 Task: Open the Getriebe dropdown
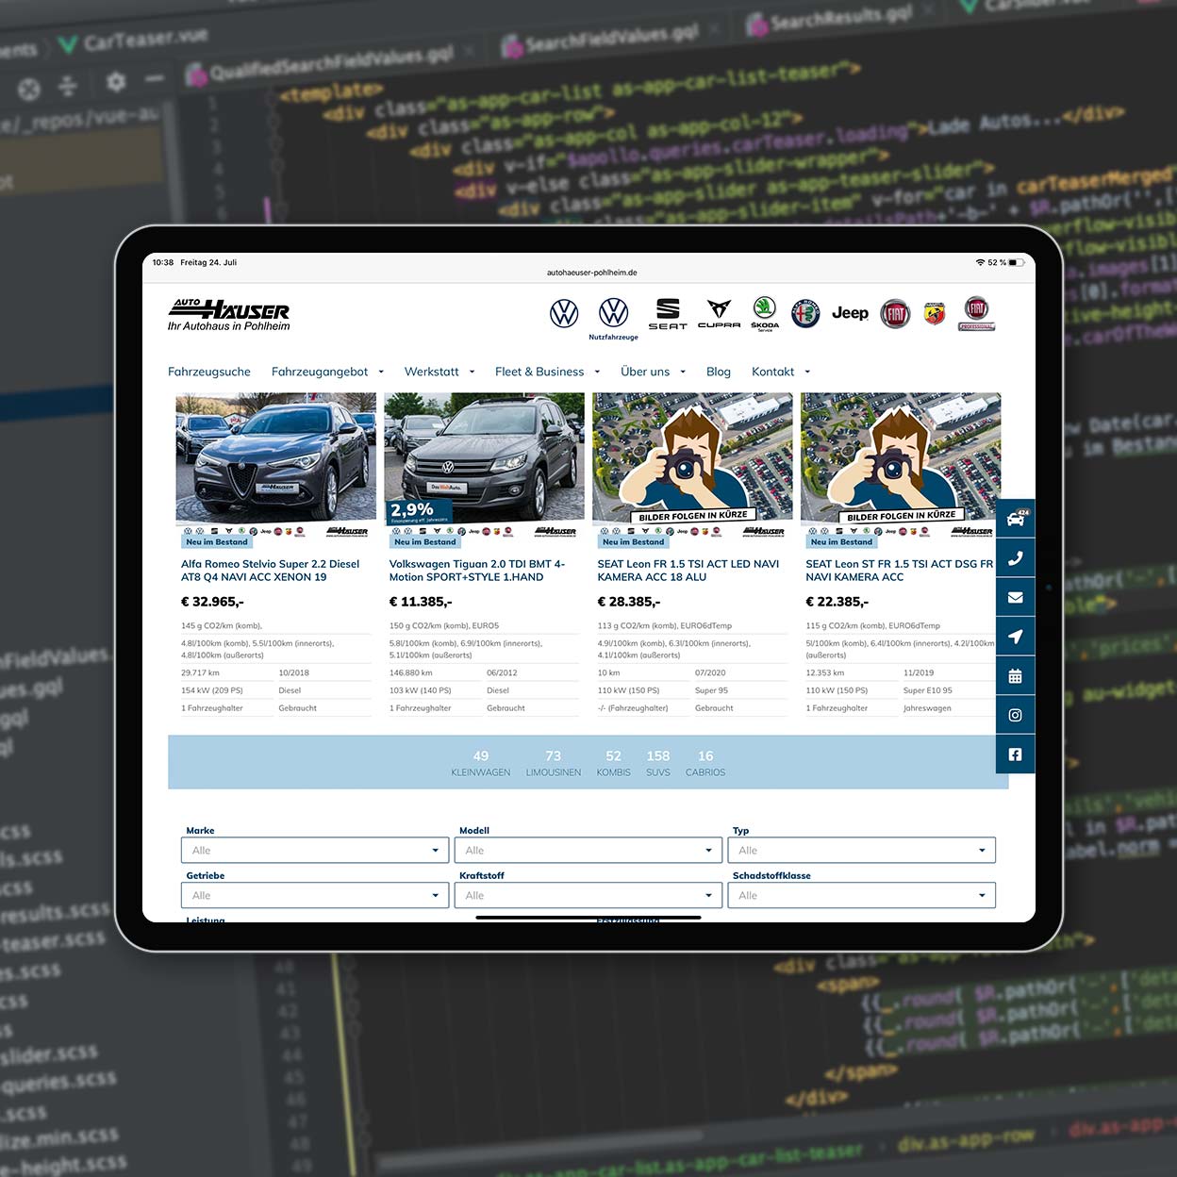315,895
